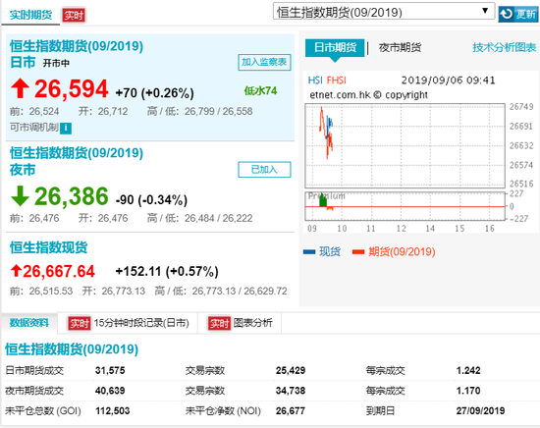Click the 可市调机制 label
Viewport: 540px width, 428px height.
pyautogui.click(x=33, y=128)
